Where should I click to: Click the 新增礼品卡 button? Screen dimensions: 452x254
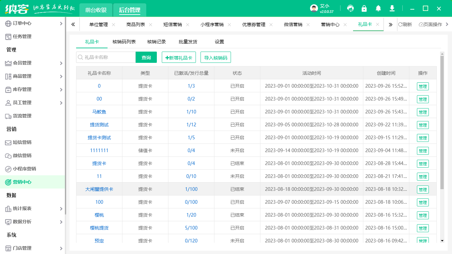[179, 58]
